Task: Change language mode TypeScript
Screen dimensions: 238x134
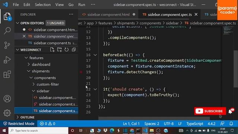Action: [195, 124]
